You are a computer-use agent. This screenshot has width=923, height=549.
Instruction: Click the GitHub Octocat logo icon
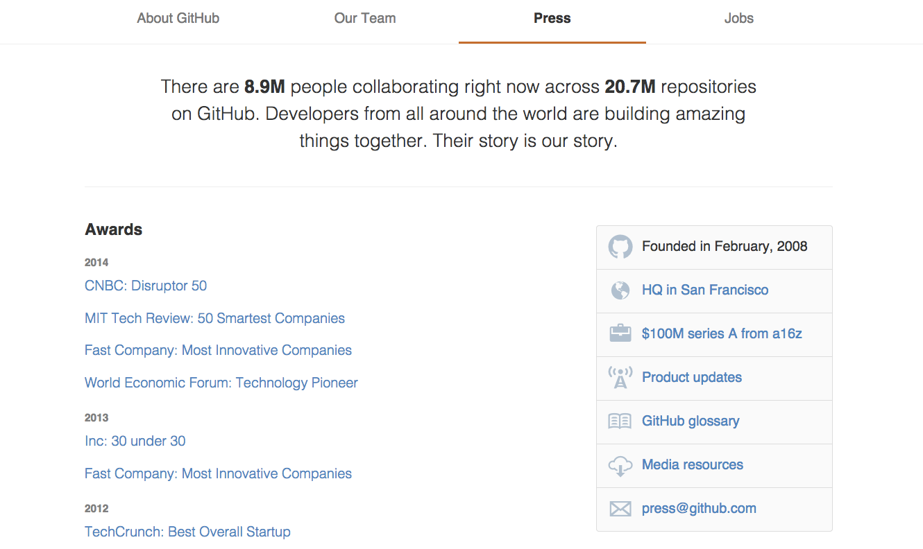click(620, 247)
